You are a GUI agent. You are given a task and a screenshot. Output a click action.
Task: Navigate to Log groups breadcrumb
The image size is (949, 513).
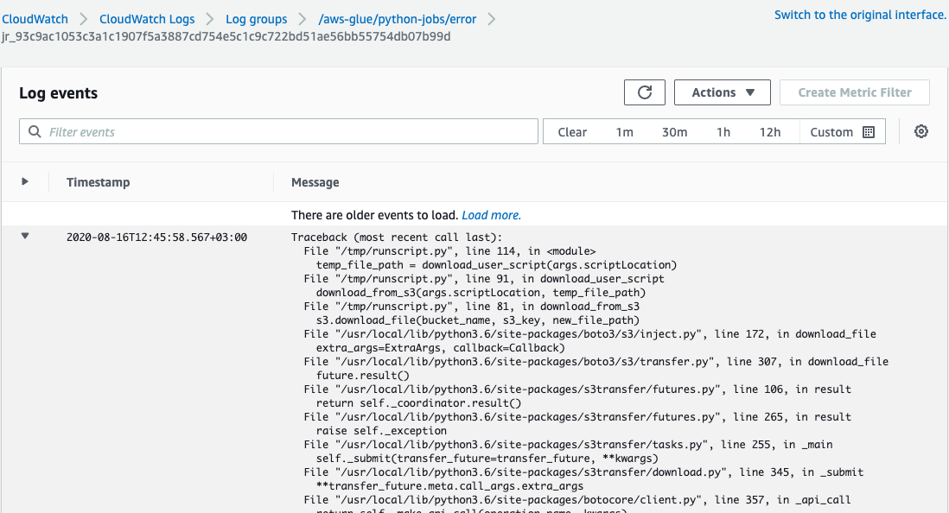pos(256,18)
